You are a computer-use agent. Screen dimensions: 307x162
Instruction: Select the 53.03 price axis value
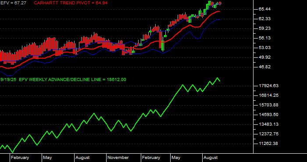pyautogui.click(x=265, y=48)
